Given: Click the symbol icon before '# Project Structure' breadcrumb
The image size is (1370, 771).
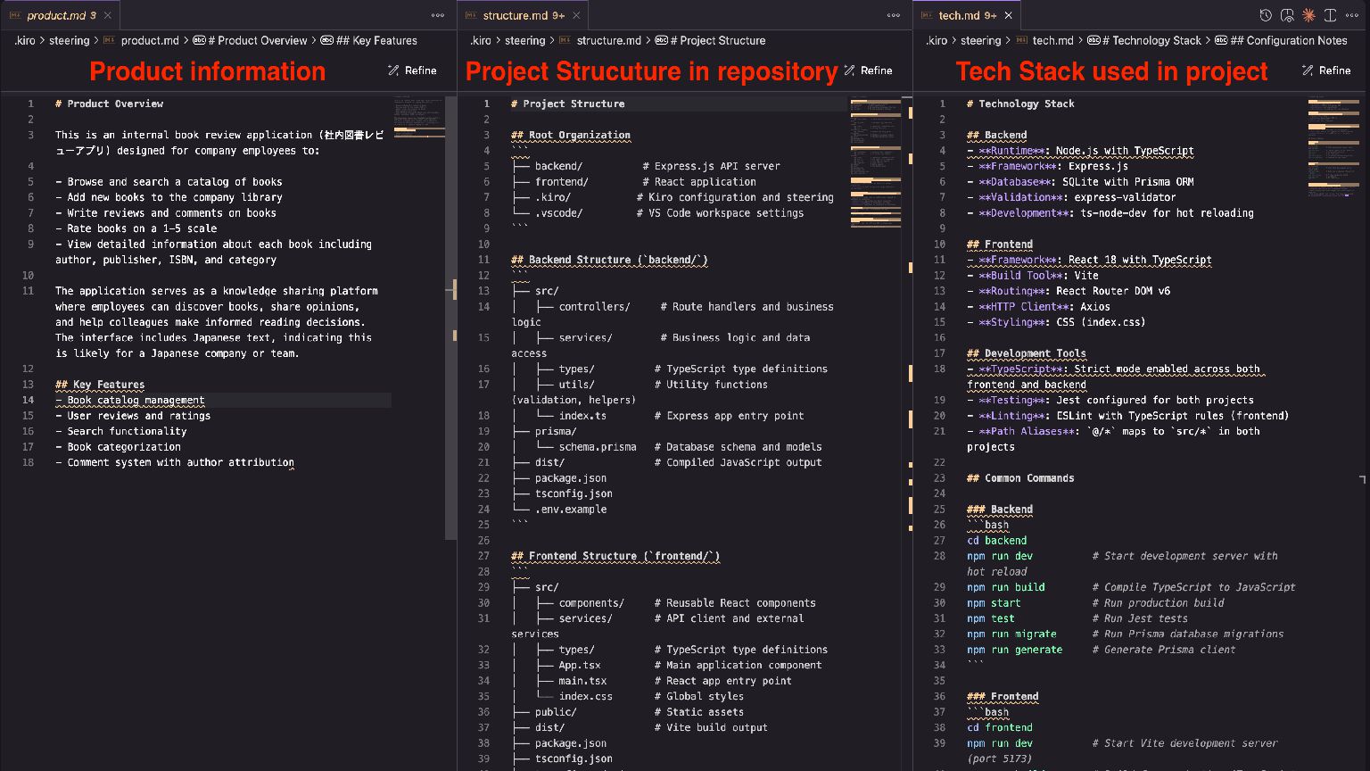Looking at the screenshot, I should (x=661, y=40).
